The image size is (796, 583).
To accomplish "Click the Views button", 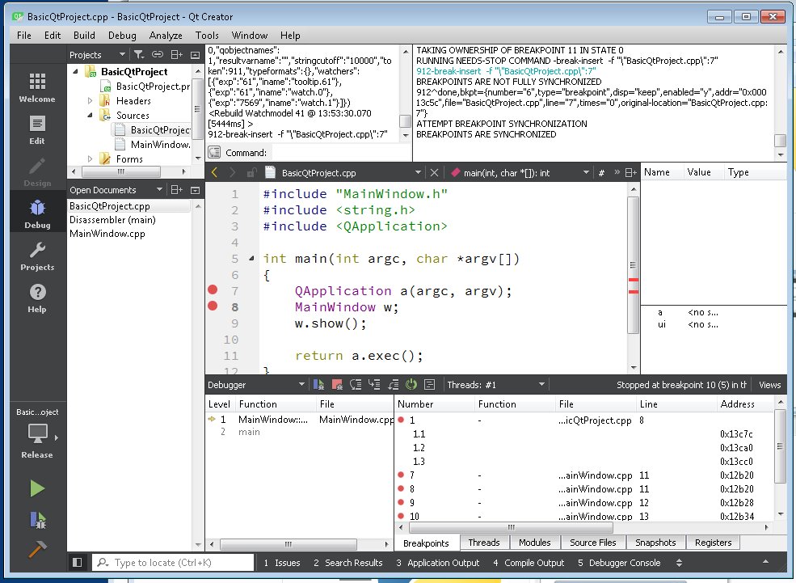I will click(x=769, y=384).
